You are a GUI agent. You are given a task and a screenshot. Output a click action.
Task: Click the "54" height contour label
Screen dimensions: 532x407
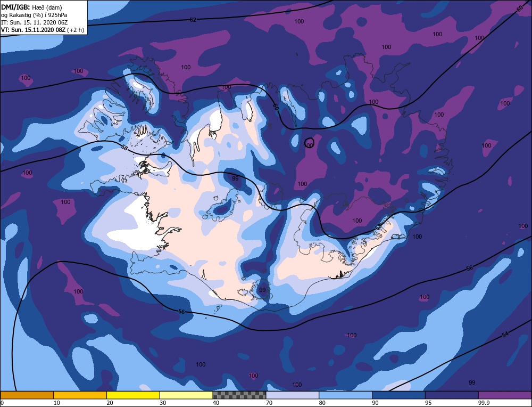pyautogui.click(x=505, y=335)
